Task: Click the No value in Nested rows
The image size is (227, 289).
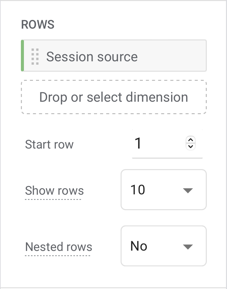Action: tap(139, 246)
